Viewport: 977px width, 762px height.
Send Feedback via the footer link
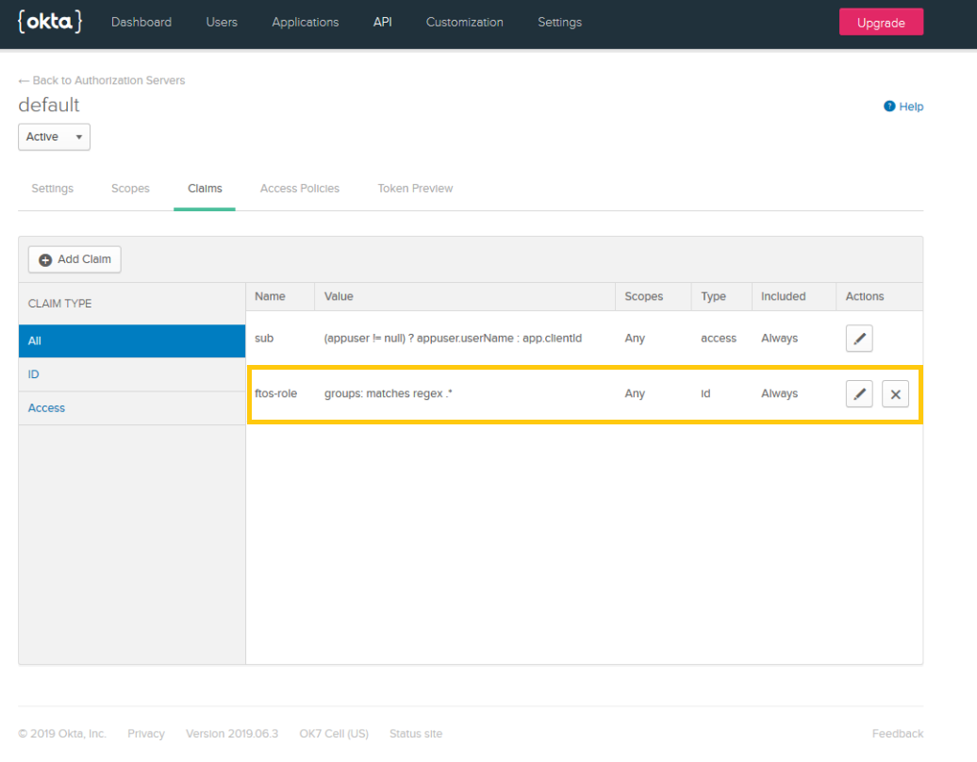897,733
